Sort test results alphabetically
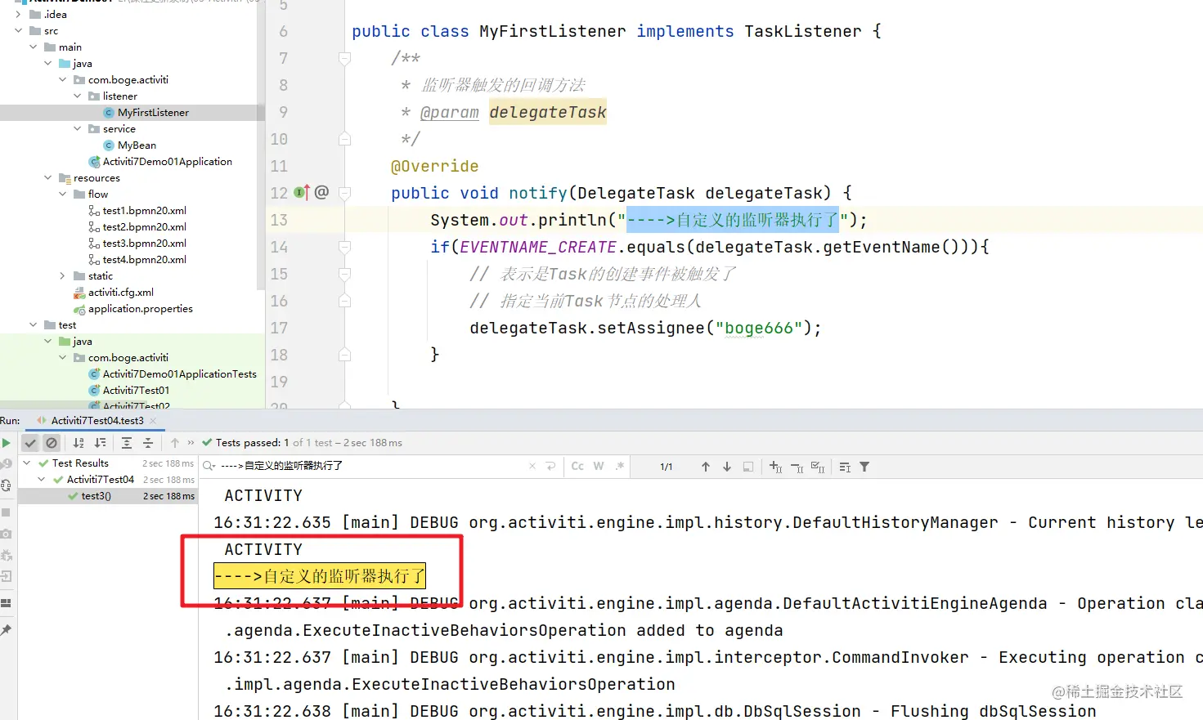1203x720 pixels. tap(79, 443)
